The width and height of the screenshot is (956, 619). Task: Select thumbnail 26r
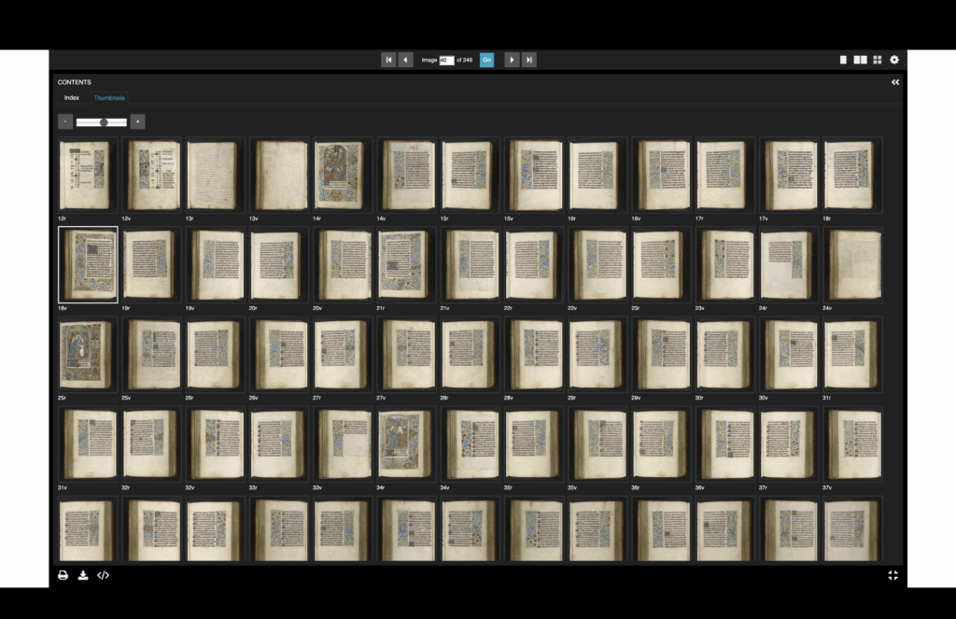click(216, 355)
